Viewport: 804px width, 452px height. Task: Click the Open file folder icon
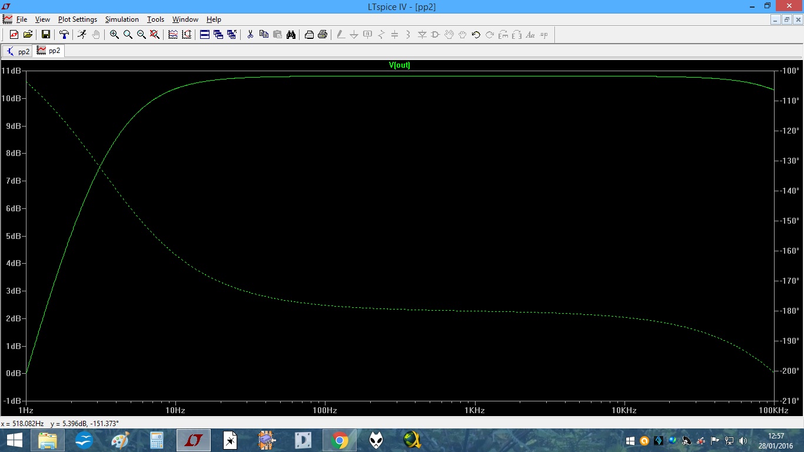pos(28,35)
